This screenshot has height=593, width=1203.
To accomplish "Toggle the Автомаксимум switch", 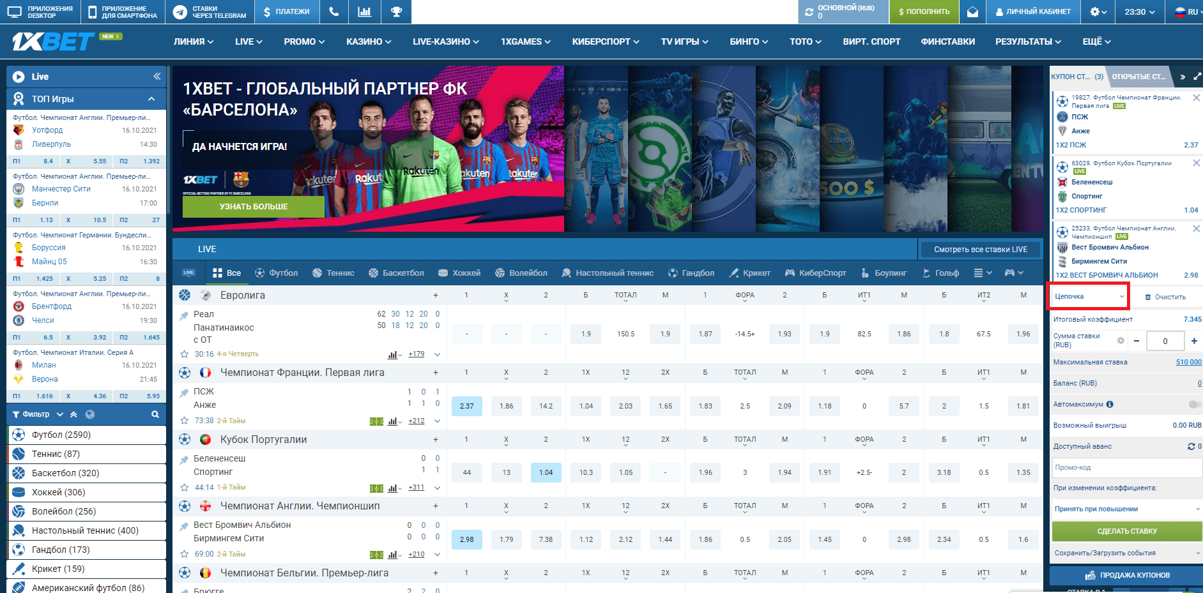I will (x=1194, y=404).
